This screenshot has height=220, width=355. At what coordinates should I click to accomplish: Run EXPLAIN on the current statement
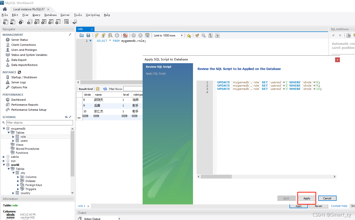110,35
